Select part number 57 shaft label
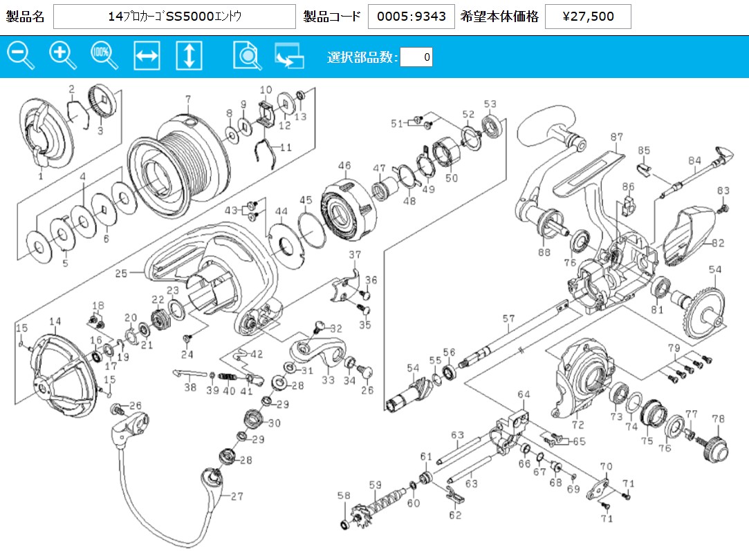Viewport: 749px width, 551px height. coord(509,318)
